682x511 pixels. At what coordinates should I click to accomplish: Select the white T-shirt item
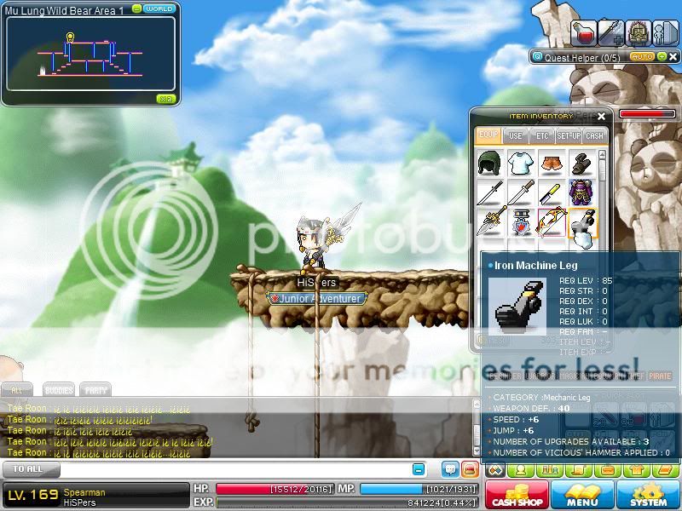[x=520, y=163]
